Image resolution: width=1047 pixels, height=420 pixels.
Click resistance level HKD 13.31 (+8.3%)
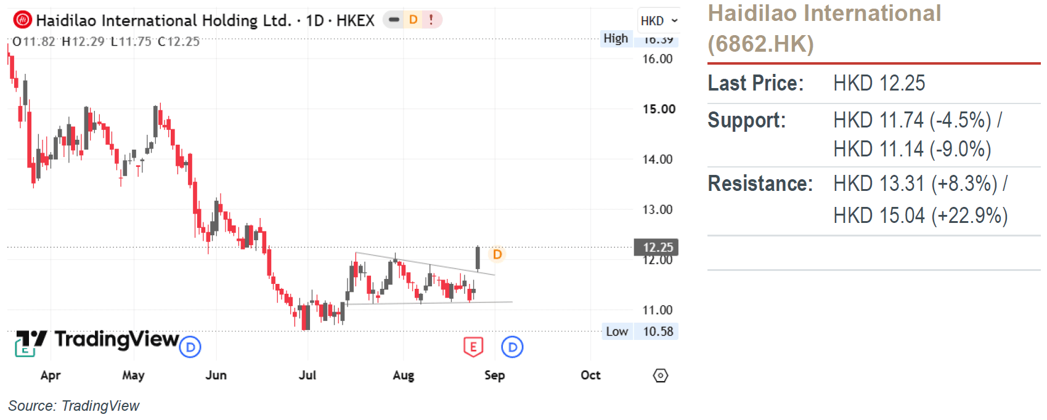[x=921, y=184]
